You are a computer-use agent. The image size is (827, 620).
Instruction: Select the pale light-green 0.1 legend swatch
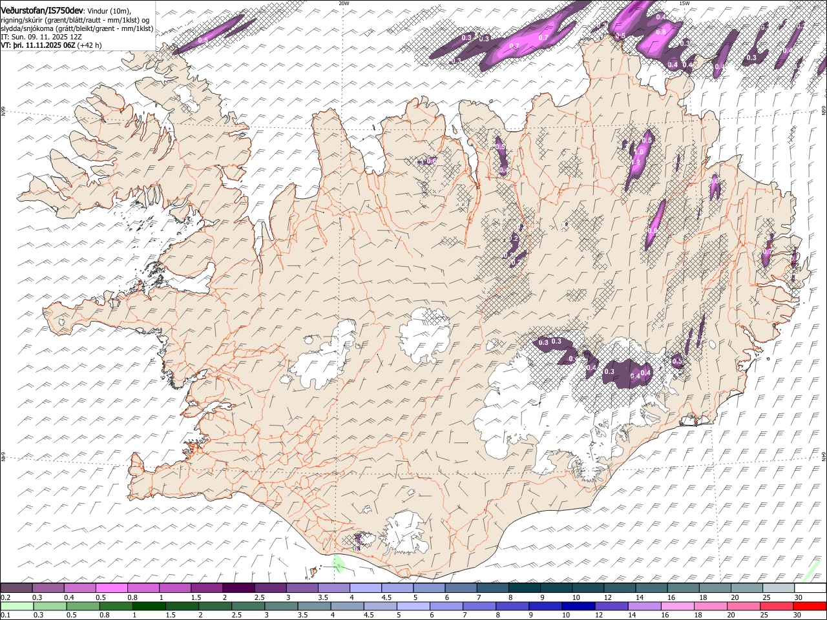(x=17, y=606)
